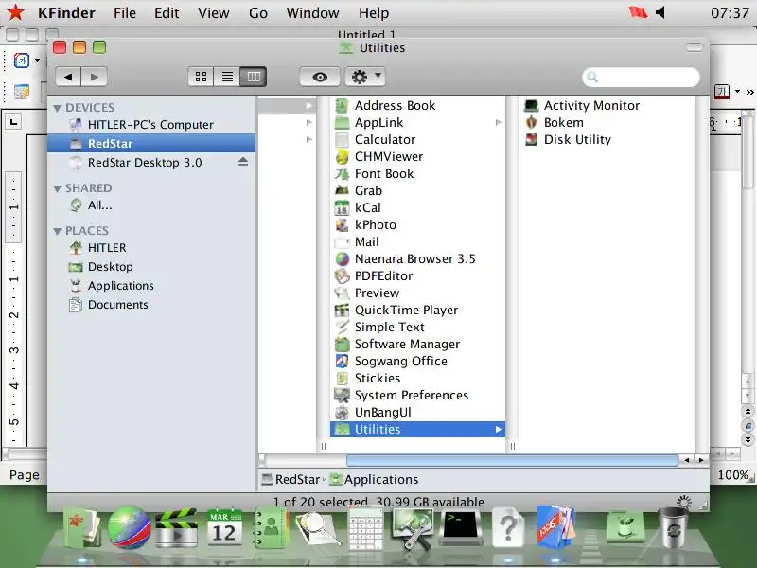Click the volume speaker in menu bar

point(660,12)
